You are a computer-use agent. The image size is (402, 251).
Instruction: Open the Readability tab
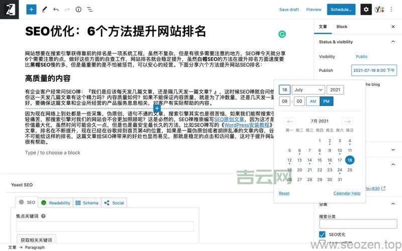pyautogui.click(x=56, y=203)
